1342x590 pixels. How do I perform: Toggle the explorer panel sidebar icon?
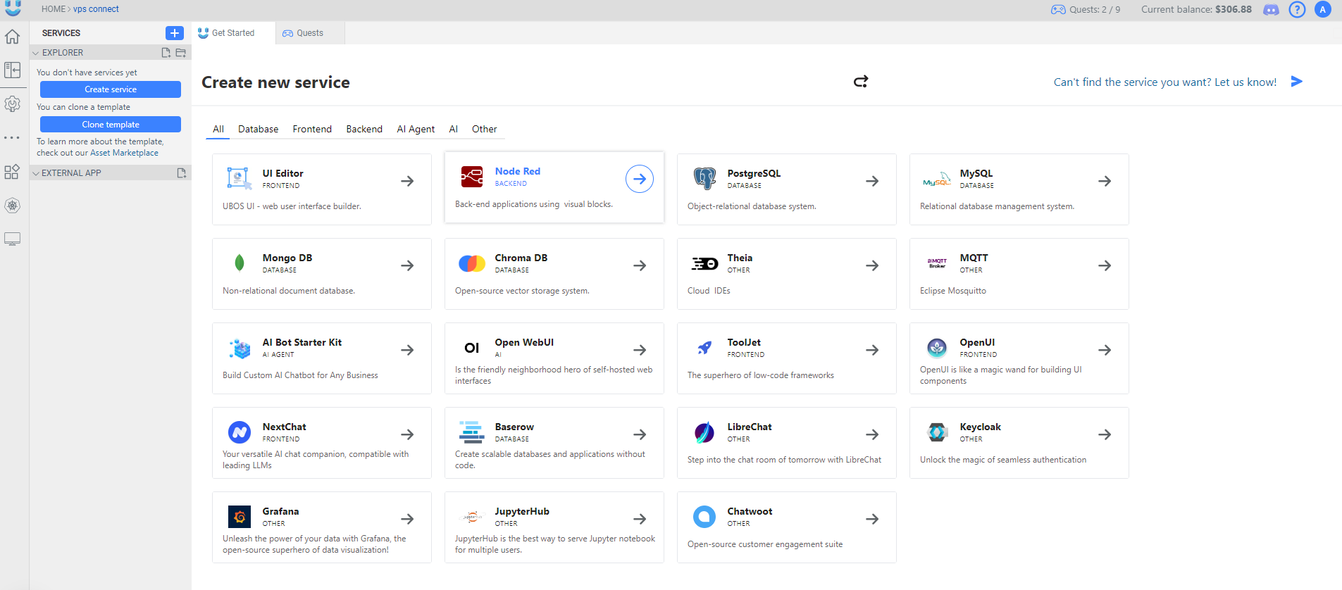point(12,70)
